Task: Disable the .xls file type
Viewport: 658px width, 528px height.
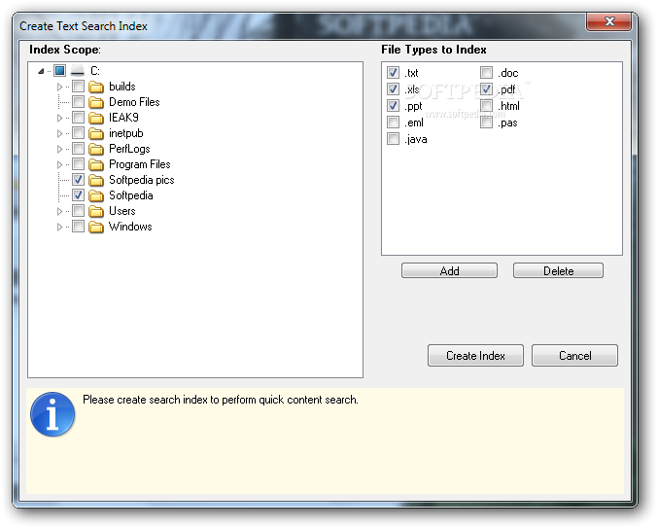Action: (393, 89)
